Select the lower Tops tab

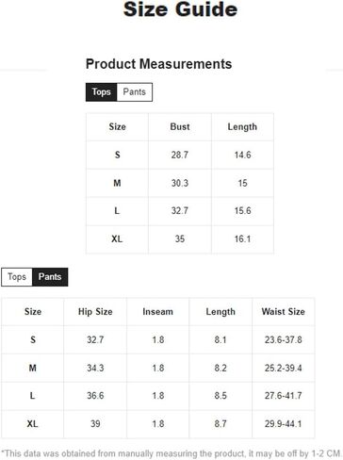point(17,277)
